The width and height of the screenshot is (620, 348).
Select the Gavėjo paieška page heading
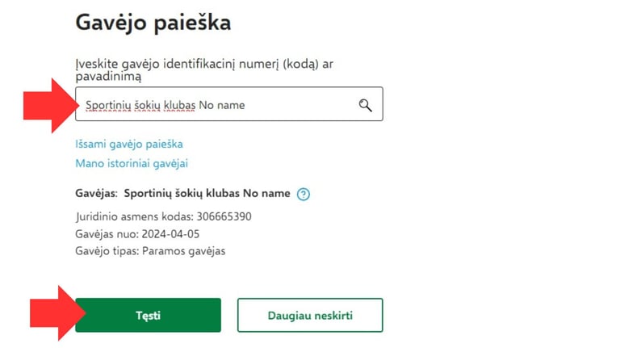[153, 23]
